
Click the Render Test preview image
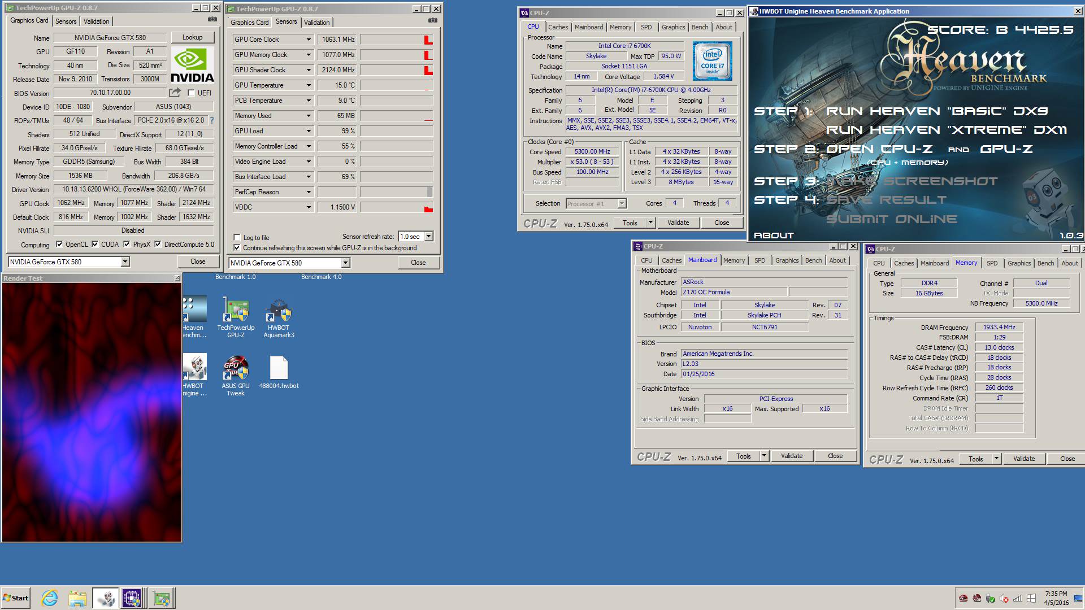(x=92, y=412)
